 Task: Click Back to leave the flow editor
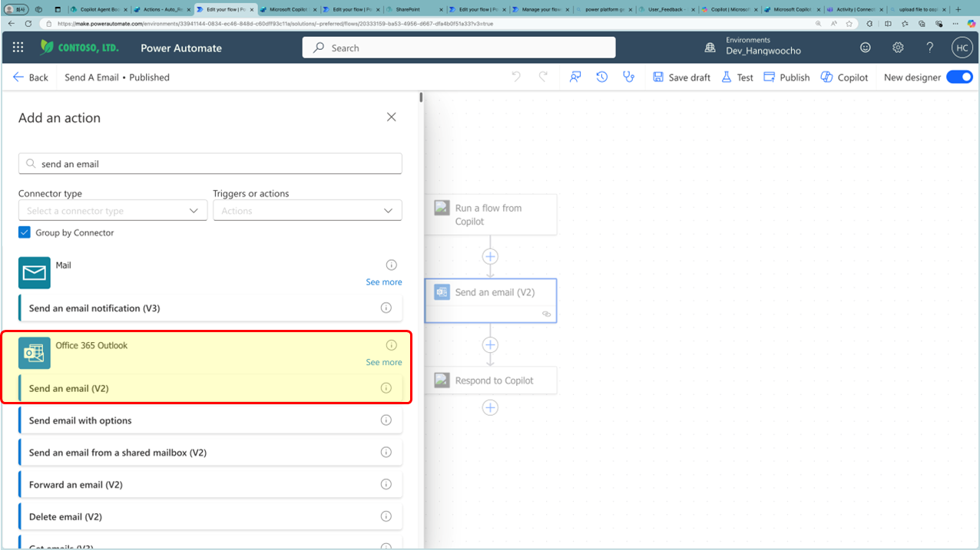tap(31, 77)
